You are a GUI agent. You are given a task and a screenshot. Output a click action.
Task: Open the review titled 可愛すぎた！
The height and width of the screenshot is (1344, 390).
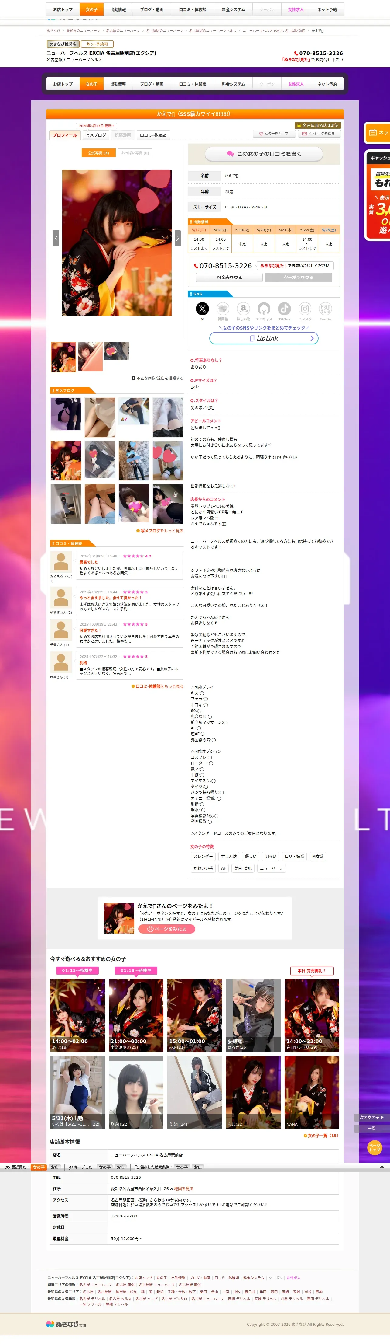pyautogui.click(x=90, y=630)
